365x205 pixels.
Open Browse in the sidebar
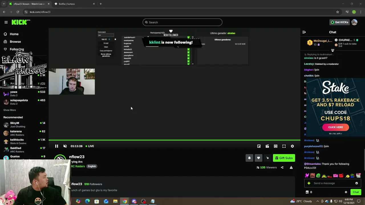pos(12,42)
